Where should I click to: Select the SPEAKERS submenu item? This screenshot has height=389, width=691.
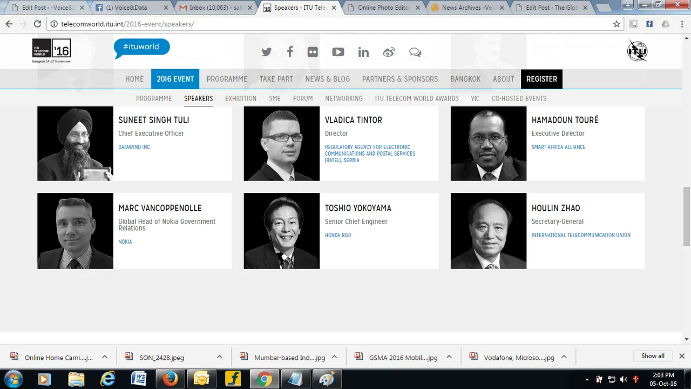pos(199,98)
